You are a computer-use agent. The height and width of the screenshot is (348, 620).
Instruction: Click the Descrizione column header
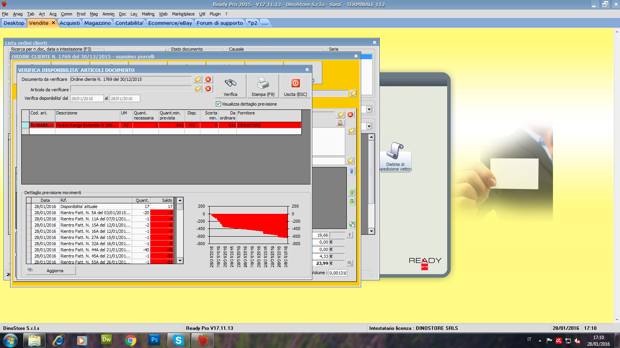point(88,116)
